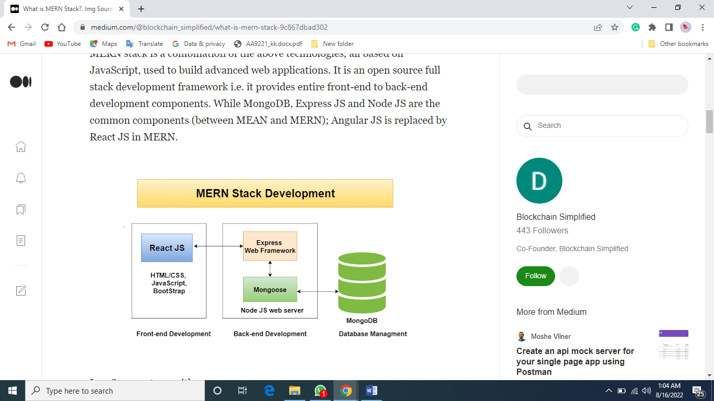Toggle the browser side panel
Viewport: 714px width, 401px height.
pyautogui.click(x=669, y=27)
